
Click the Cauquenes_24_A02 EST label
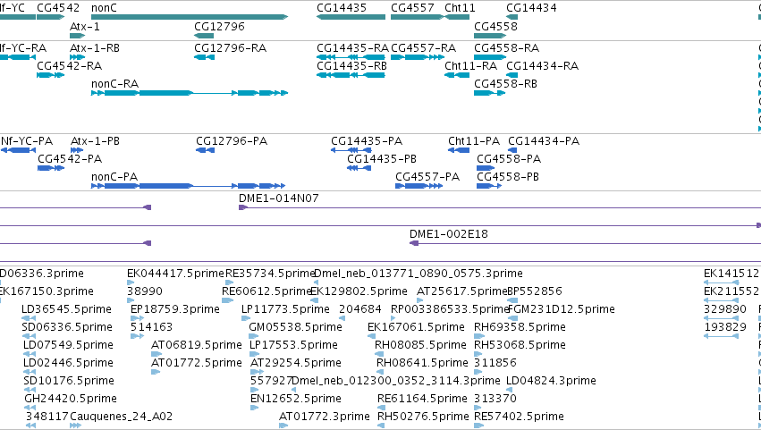[121, 417]
